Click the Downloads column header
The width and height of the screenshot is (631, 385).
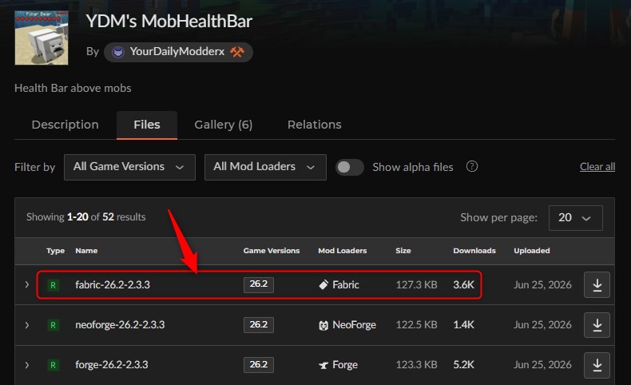click(474, 251)
